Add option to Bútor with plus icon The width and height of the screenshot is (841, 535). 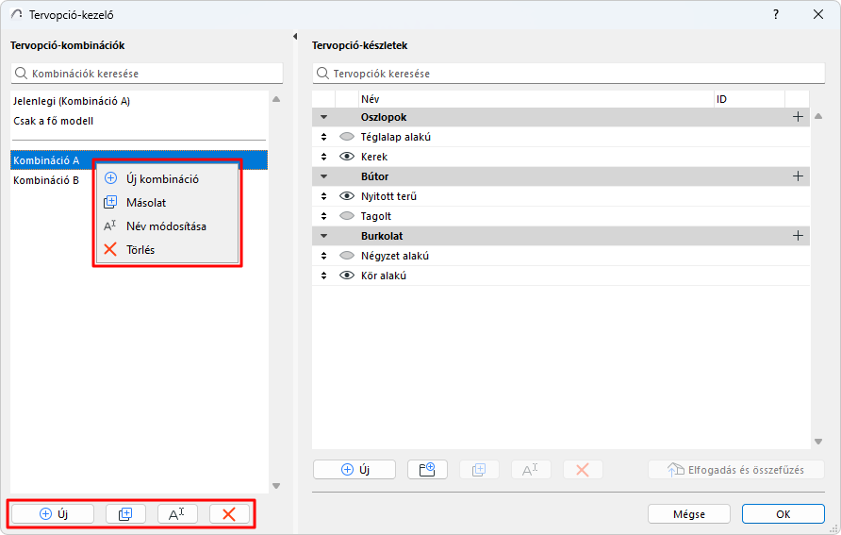(798, 176)
